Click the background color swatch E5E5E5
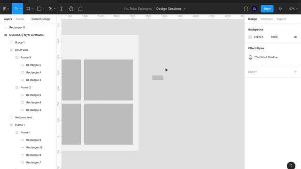 coord(250,37)
